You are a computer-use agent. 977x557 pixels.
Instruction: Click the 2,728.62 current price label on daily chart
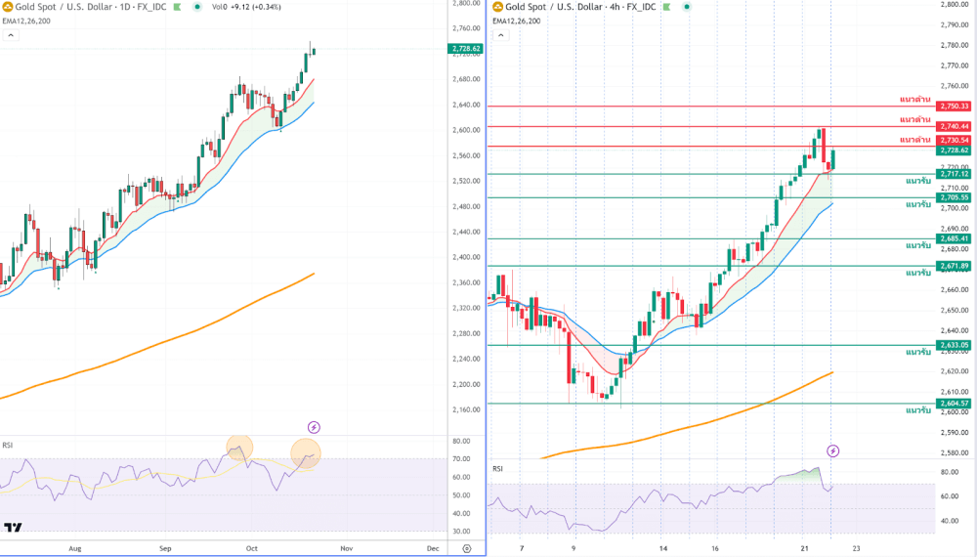[465, 48]
